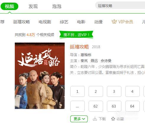Open the 延禧攻略 title link

pos(79,47)
